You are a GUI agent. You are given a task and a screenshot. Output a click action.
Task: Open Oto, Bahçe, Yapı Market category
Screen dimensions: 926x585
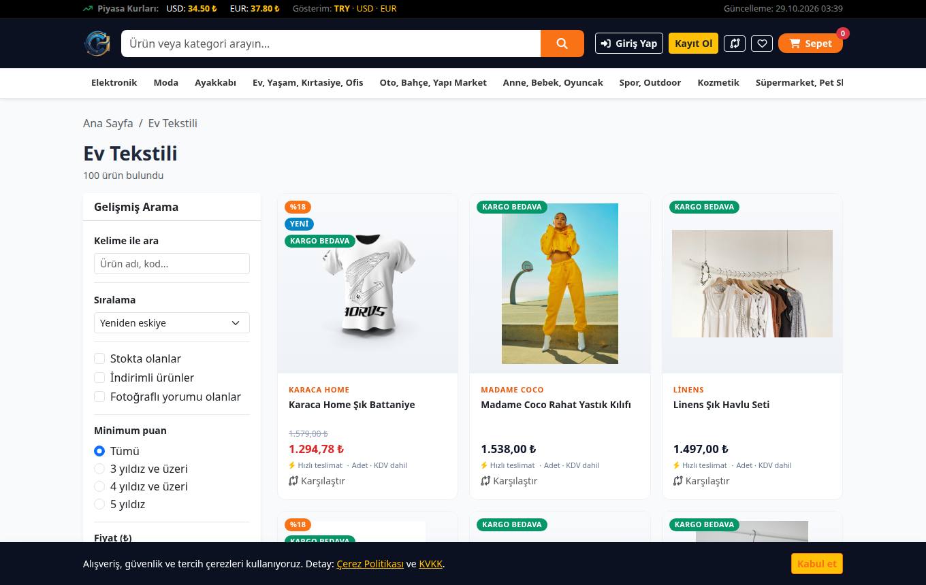tap(433, 82)
